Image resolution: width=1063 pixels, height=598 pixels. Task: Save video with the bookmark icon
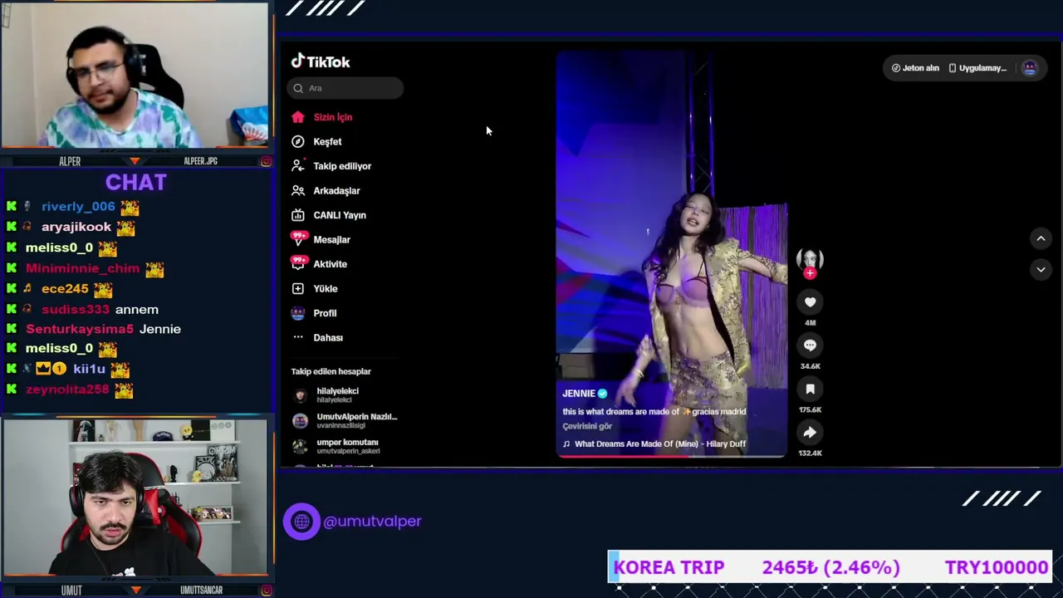click(x=810, y=389)
